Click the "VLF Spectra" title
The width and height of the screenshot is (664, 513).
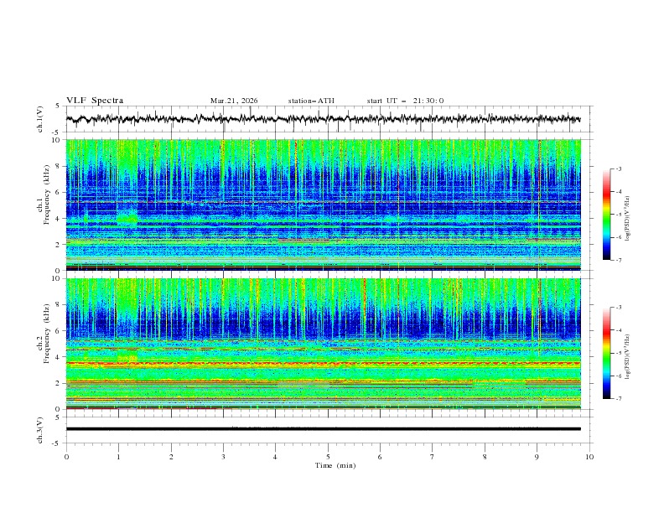pos(95,101)
